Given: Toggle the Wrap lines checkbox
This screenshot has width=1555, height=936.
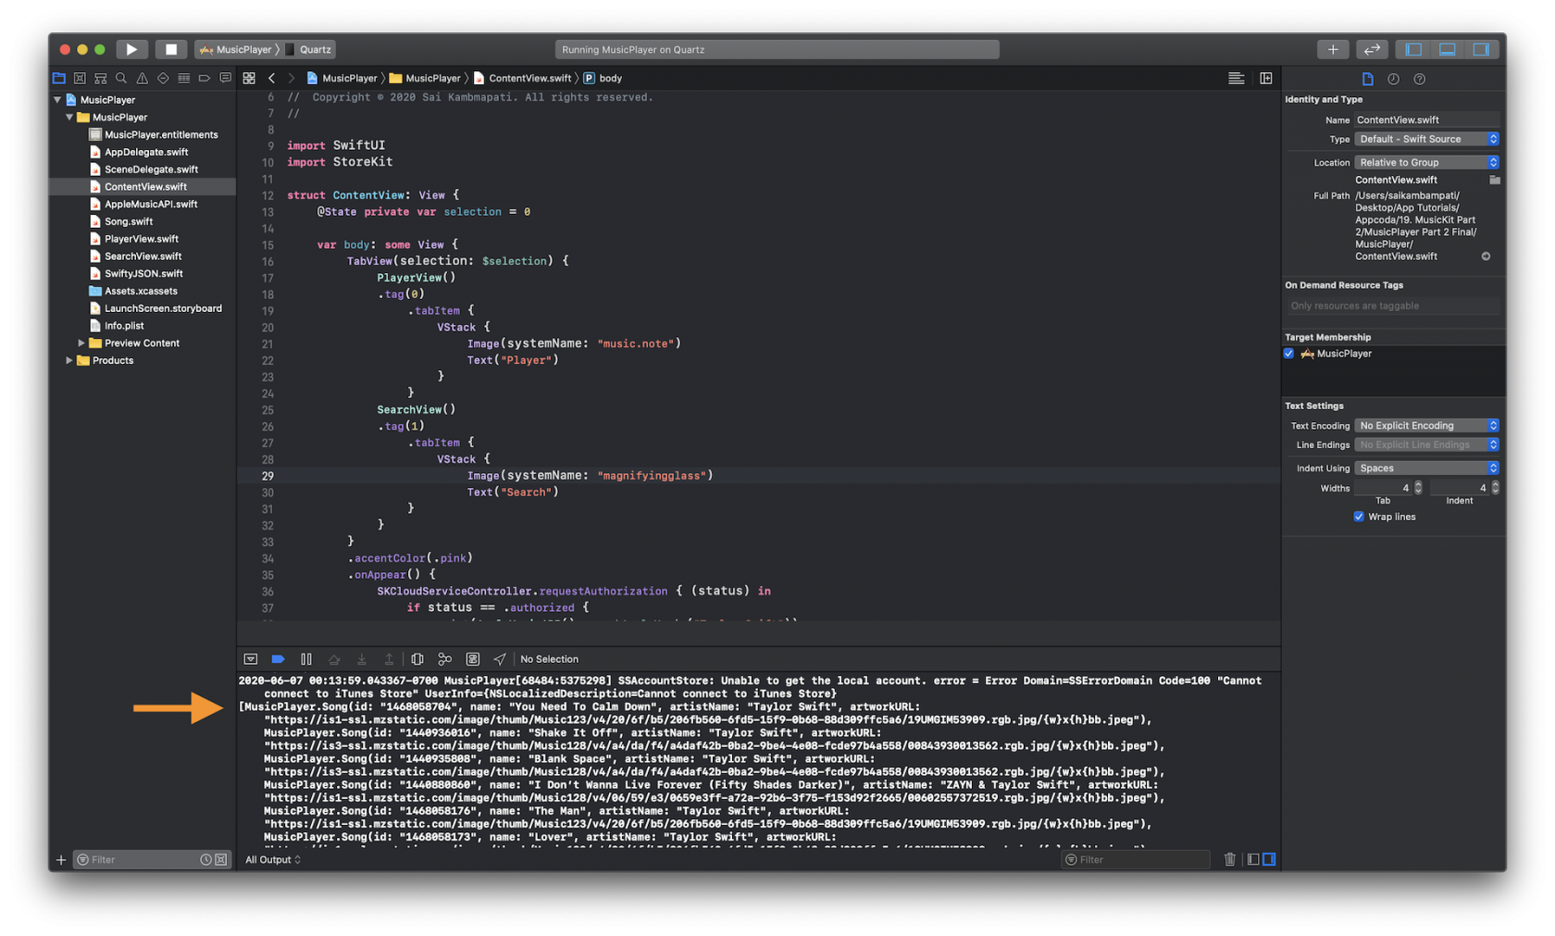Looking at the screenshot, I should (x=1358, y=517).
